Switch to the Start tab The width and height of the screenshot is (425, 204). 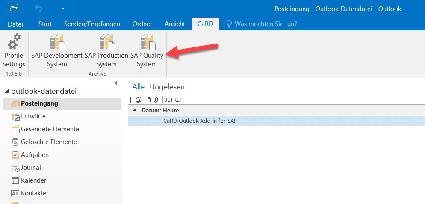[45, 24]
